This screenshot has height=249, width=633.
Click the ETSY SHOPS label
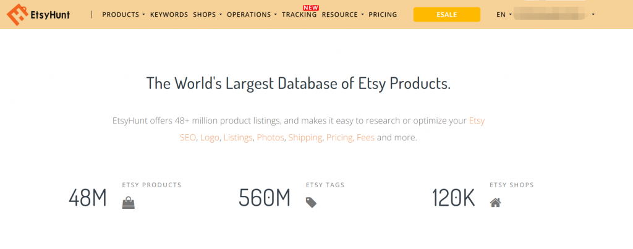(x=511, y=185)
